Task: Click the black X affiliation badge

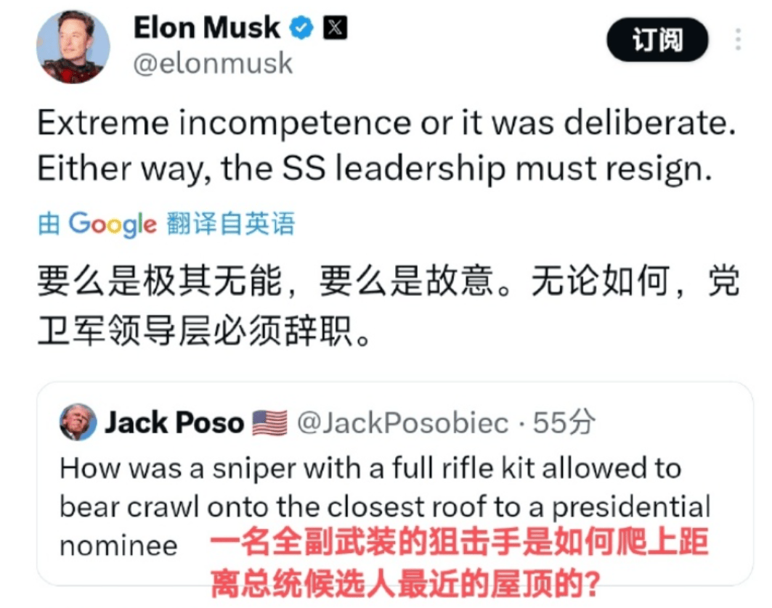Action: pyautogui.click(x=334, y=28)
